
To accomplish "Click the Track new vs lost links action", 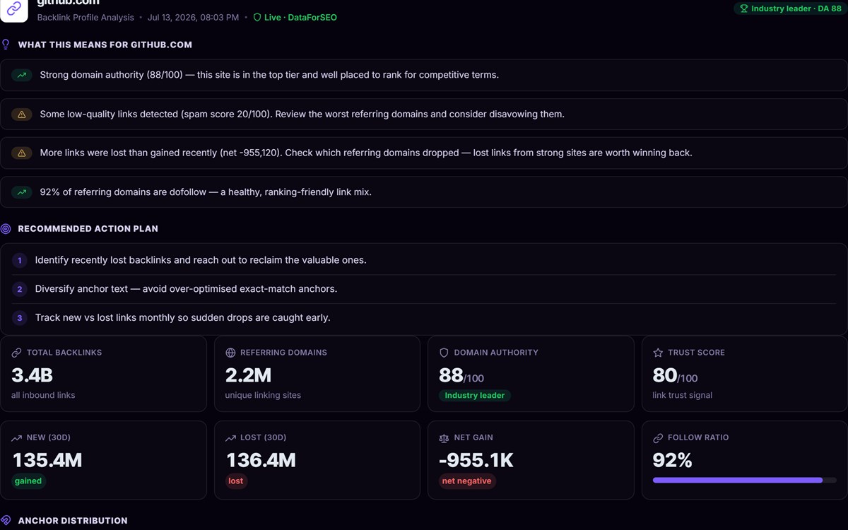I will point(182,318).
